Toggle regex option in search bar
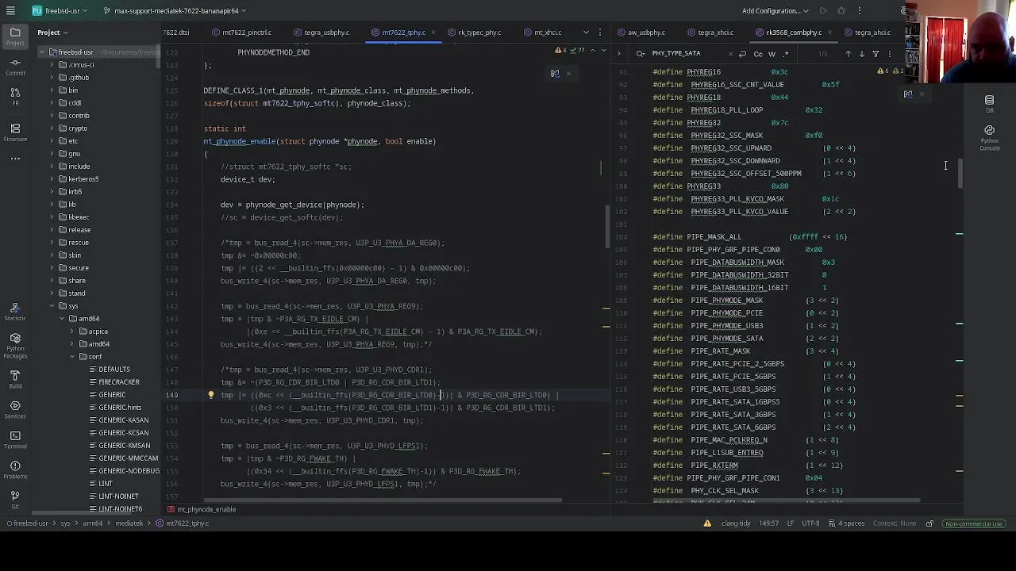1016x571 pixels. coord(786,54)
